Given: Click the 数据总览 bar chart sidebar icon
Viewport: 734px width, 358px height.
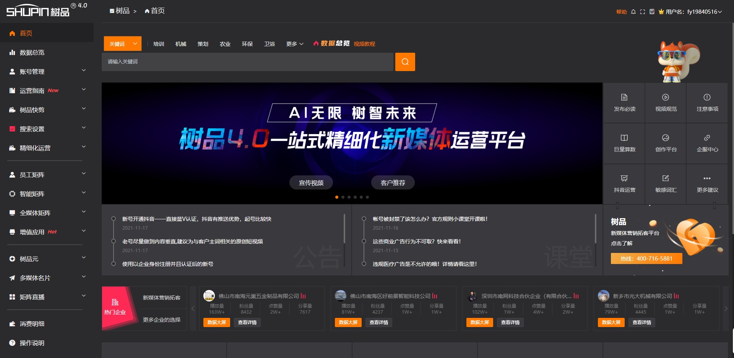Looking at the screenshot, I should [12, 52].
